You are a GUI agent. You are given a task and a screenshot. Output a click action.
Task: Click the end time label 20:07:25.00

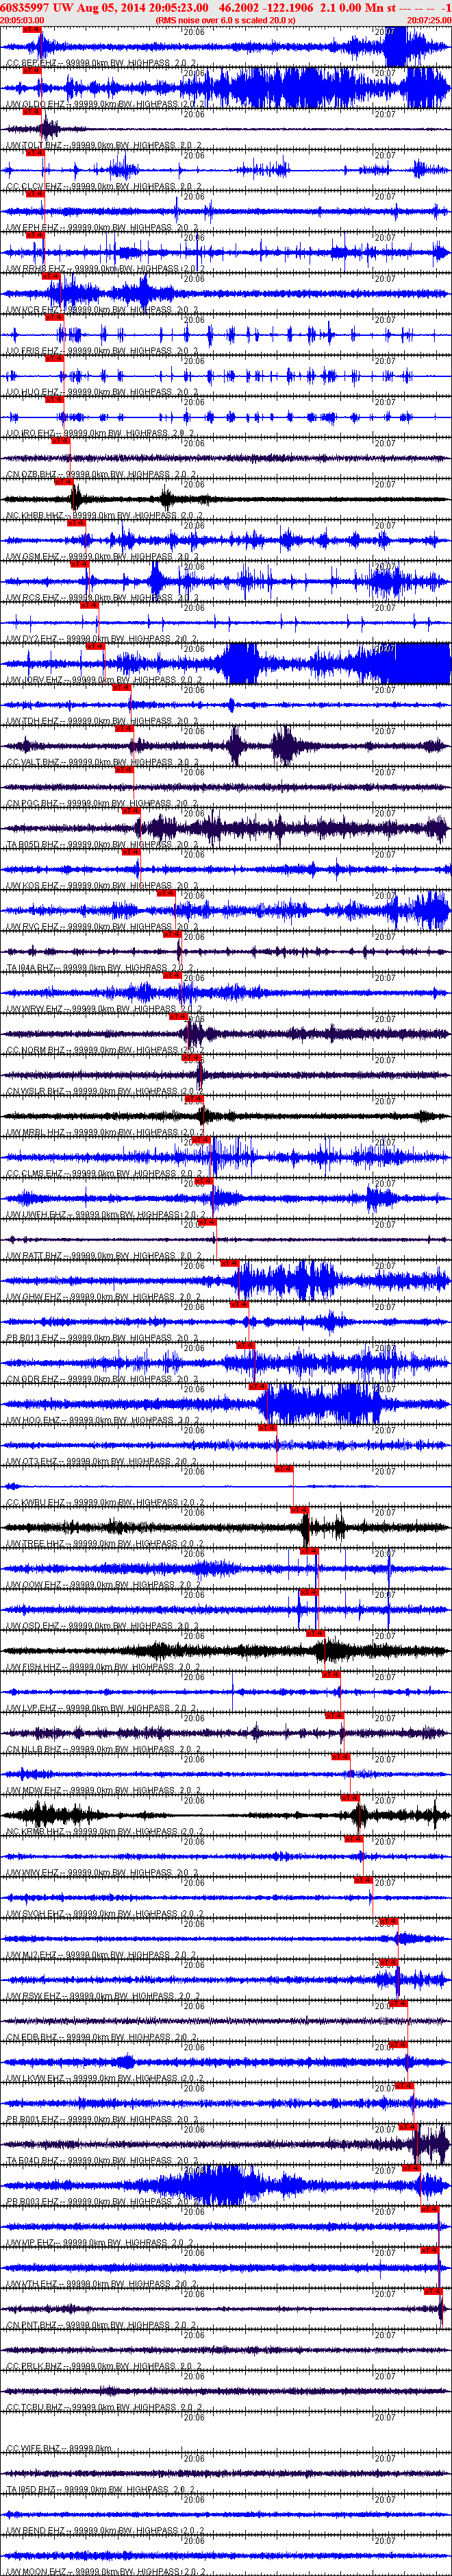pos(429,19)
